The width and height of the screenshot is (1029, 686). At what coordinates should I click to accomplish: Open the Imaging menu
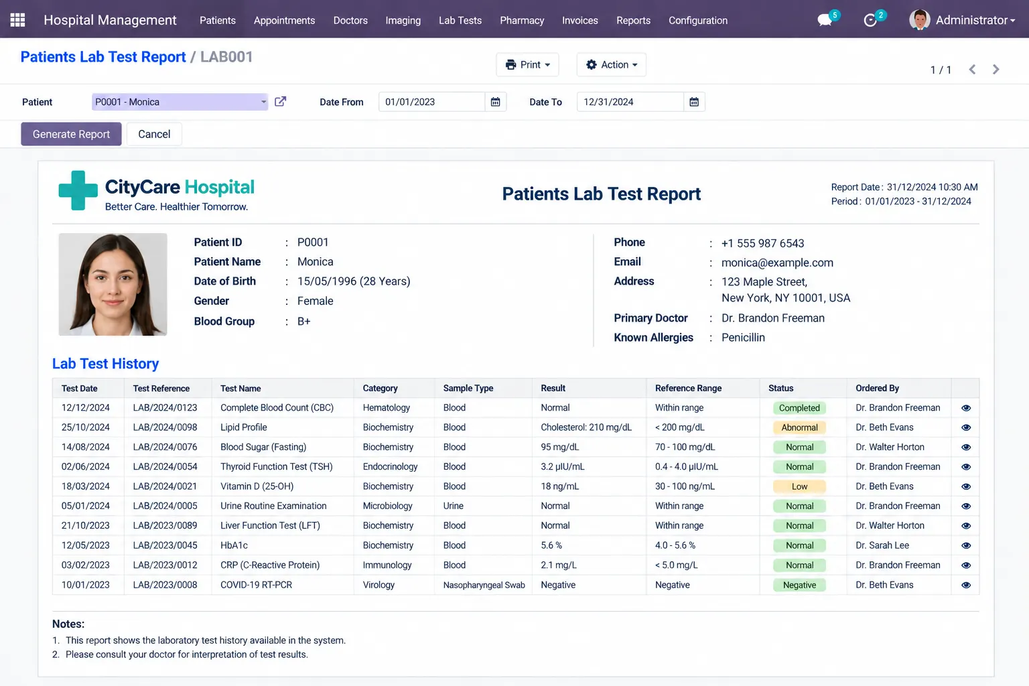[x=403, y=20]
